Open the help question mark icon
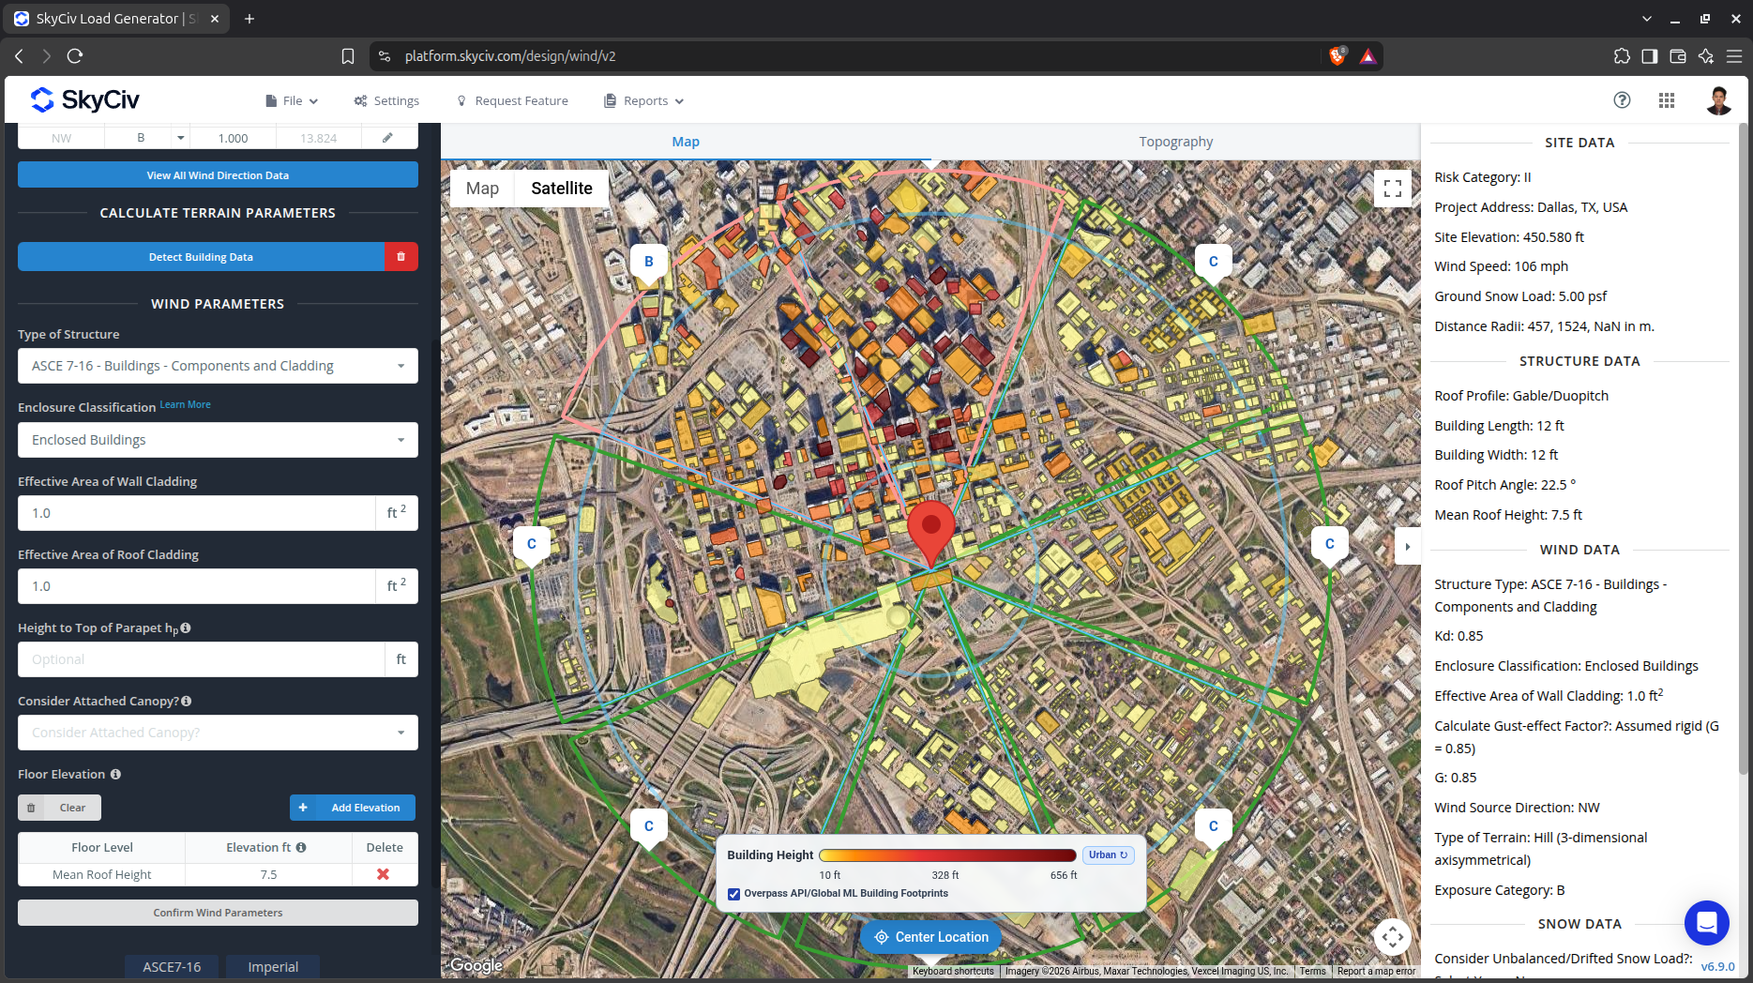1753x983 pixels. click(1622, 100)
